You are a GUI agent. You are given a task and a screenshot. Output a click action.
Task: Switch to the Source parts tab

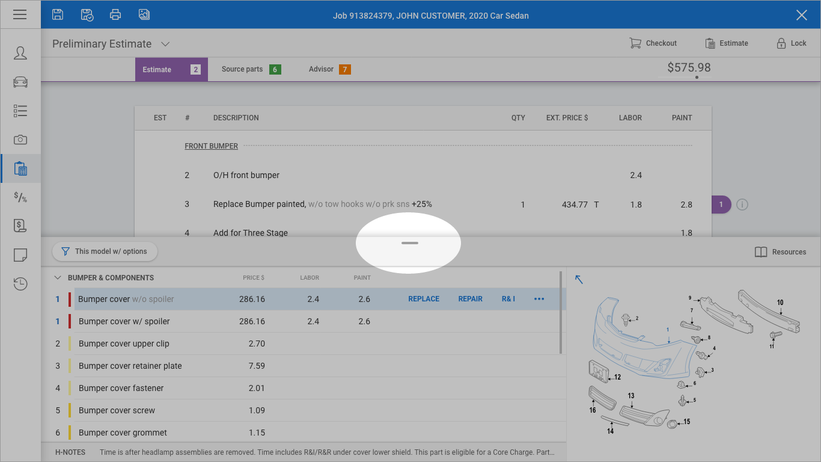[251, 69]
